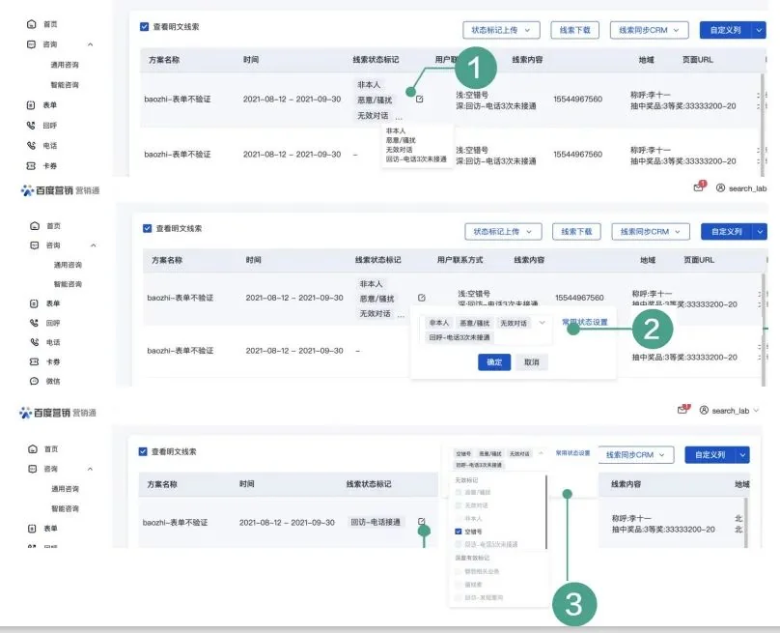The width and height of the screenshot is (780, 633).
Task: Expand status tag selector chevron in middle popup
Action: (x=542, y=323)
